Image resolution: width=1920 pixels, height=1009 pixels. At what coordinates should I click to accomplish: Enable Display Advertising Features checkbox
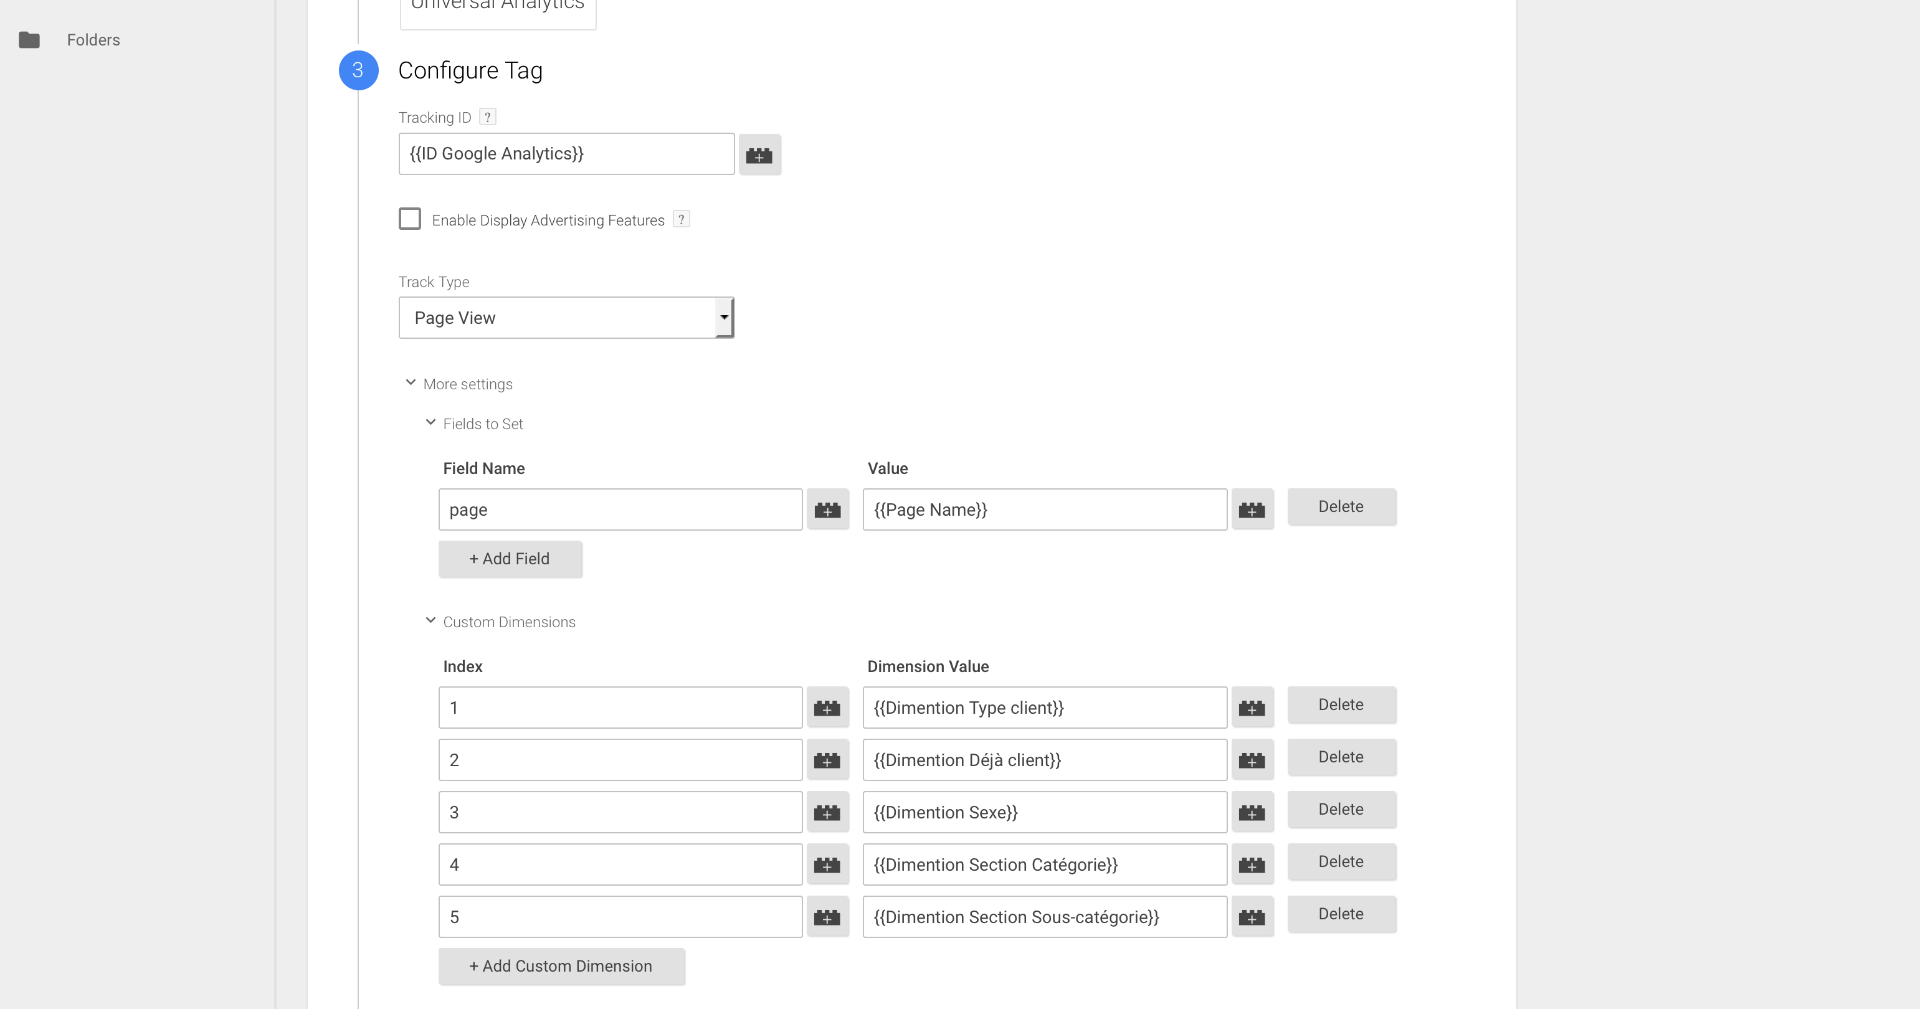pos(410,219)
